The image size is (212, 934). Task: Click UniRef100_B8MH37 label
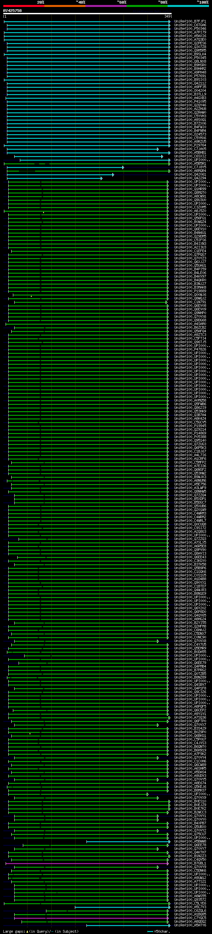tap(190, 791)
